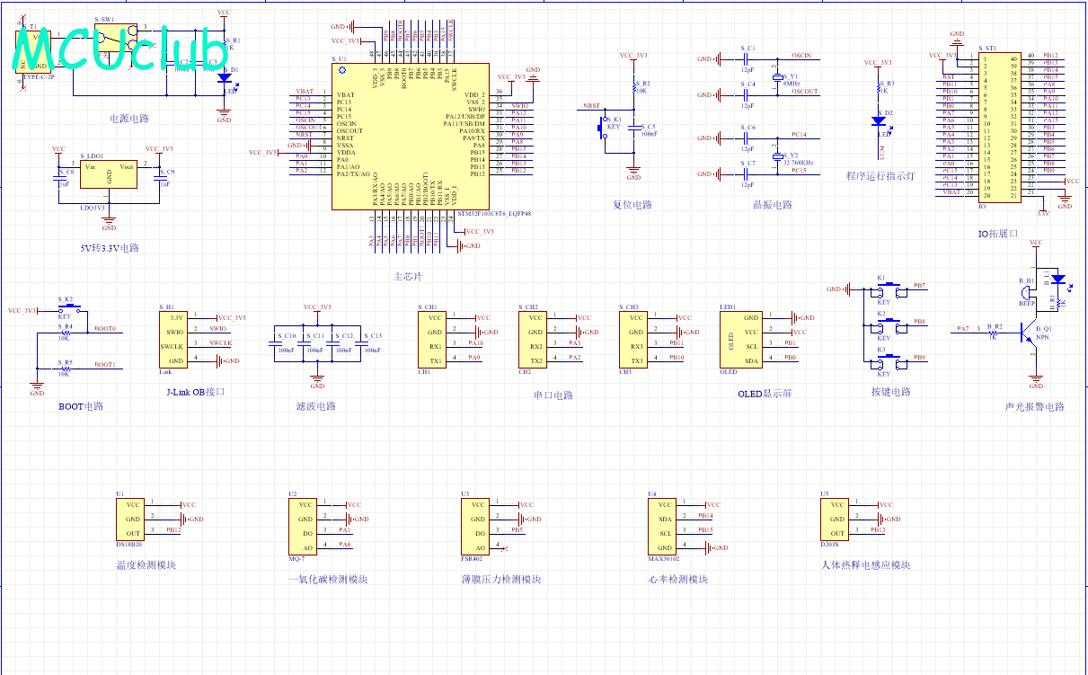Click the 'PB13' net label beside D203S

pos(878,530)
